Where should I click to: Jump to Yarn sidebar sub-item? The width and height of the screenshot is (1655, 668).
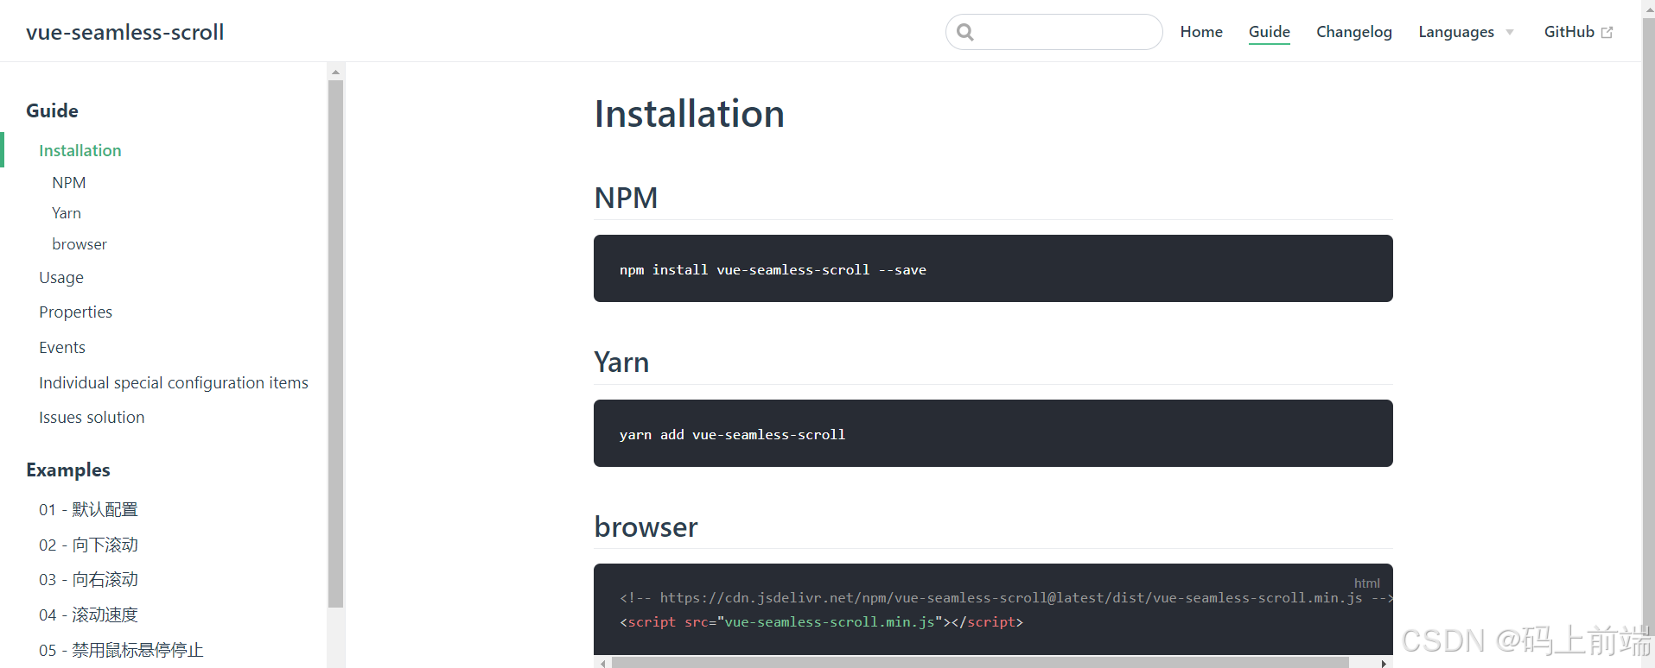[x=67, y=213]
